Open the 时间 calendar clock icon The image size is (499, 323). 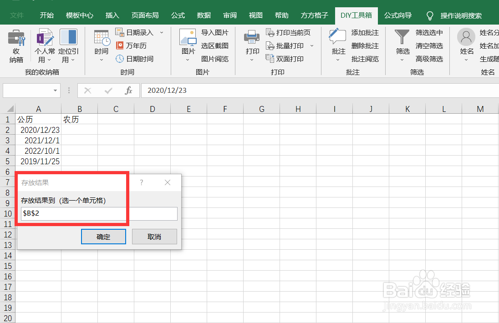click(x=102, y=38)
